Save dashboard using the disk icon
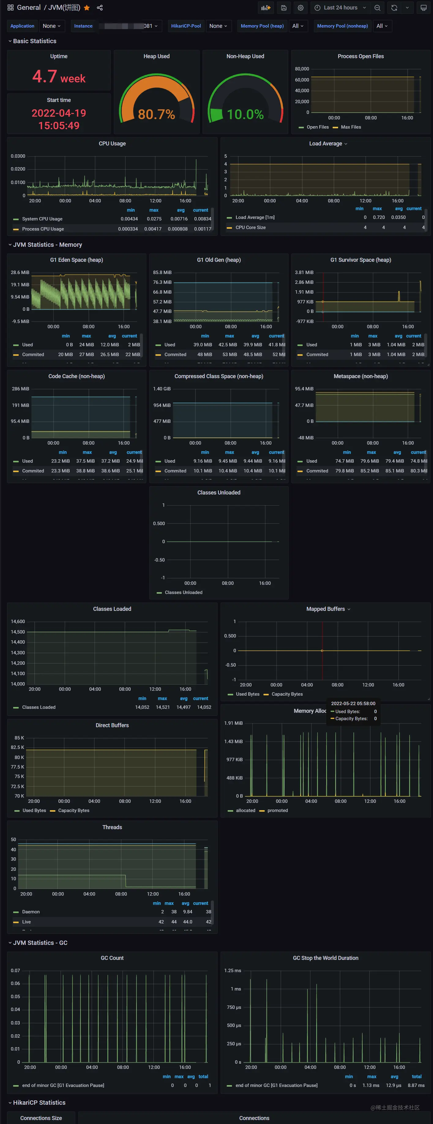Image resolution: width=433 pixels, height=1124 pixels. [284, 8]
